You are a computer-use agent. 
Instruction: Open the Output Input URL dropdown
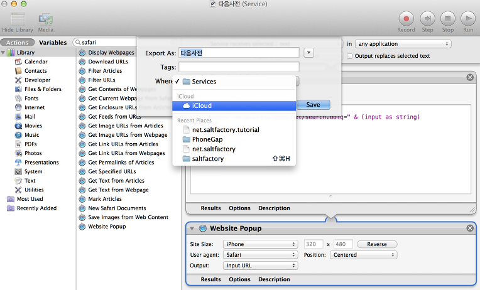tap(261, 266)
